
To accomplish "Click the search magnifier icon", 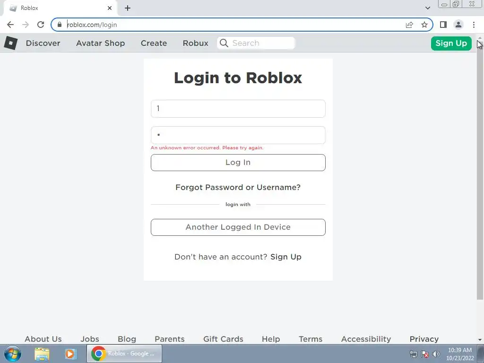I will pyautogui.click(x=224, y=43).
